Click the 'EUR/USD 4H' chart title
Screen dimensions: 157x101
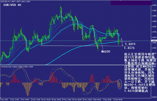point(12,5)
